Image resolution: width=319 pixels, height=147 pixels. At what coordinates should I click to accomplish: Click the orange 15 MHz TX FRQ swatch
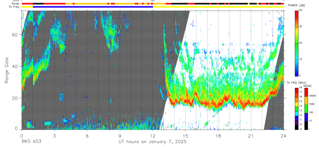pos(296,100)
